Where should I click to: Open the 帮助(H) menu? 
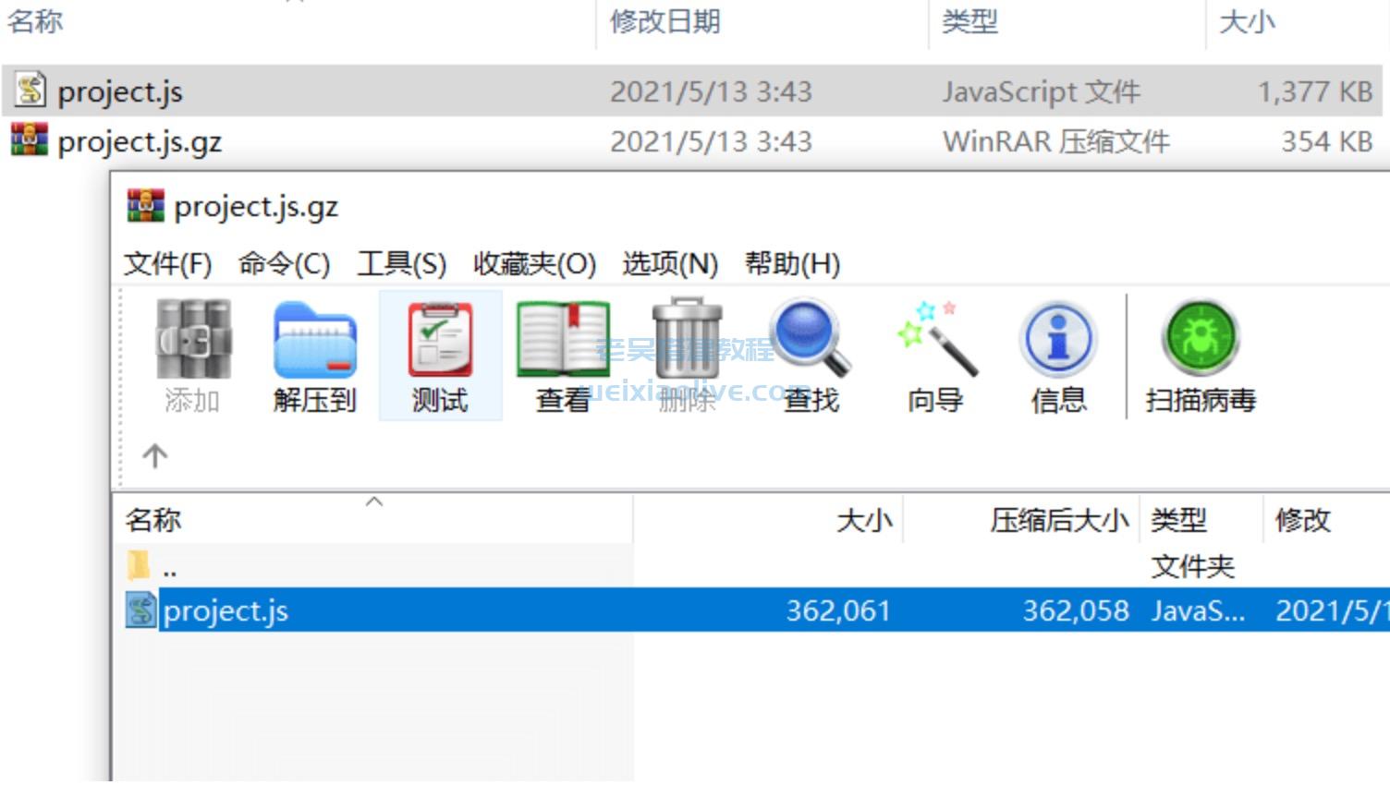tap(791, 263)
